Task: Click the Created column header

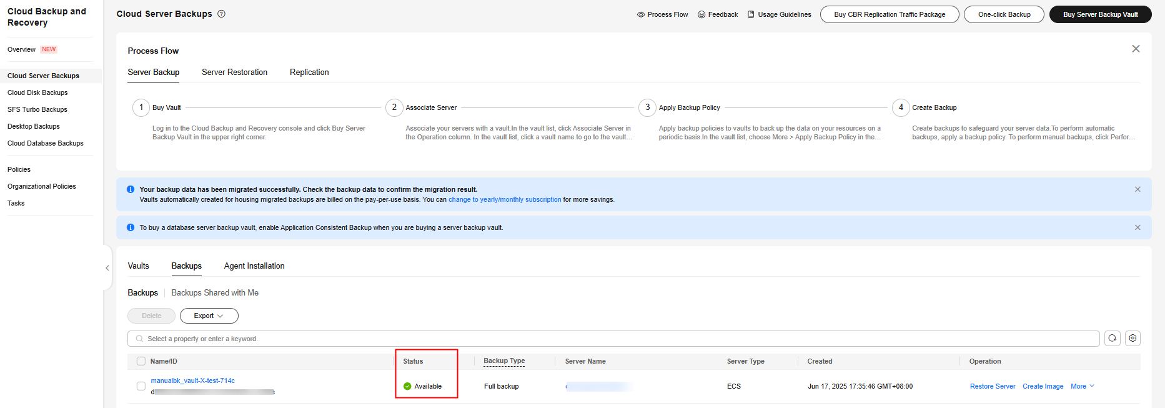Action: (x=820, y=361)
